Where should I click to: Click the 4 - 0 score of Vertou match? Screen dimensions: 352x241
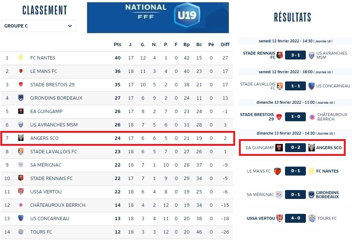295,218
